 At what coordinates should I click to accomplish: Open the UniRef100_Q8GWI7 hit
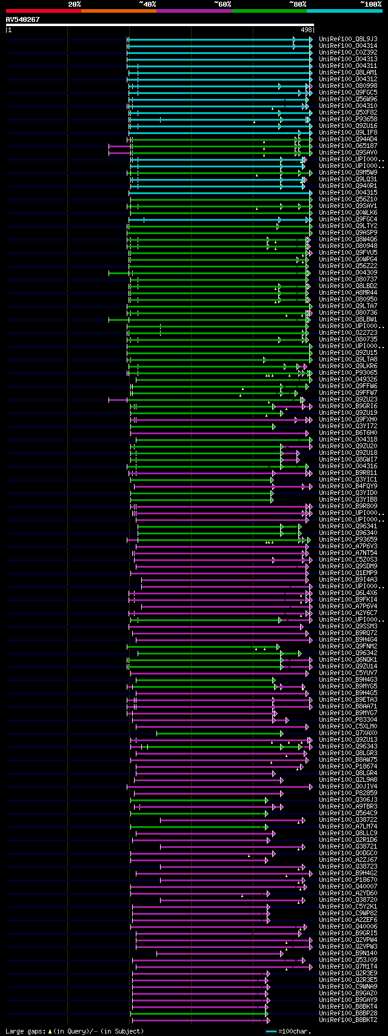click(349, 459)
